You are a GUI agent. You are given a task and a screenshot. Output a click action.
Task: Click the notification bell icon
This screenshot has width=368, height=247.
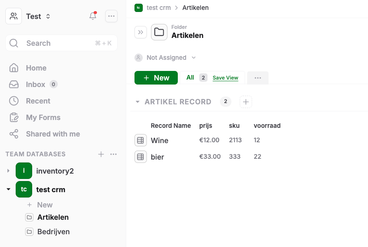click(93, 16)
